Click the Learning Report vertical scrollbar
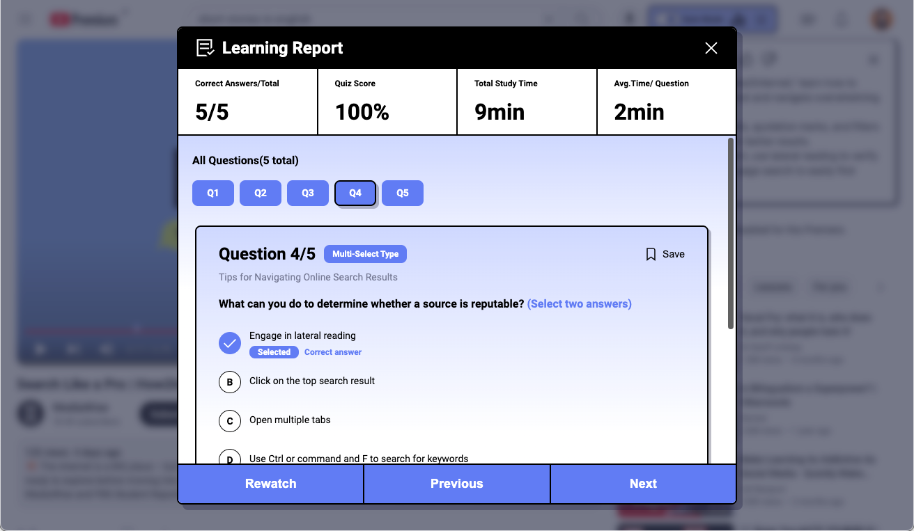 click(x=730, y=233)
